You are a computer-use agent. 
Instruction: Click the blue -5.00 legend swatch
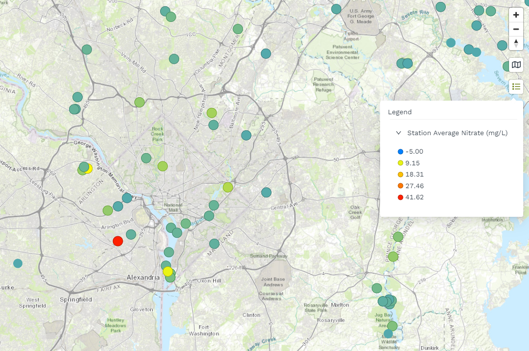pos(401,152)
